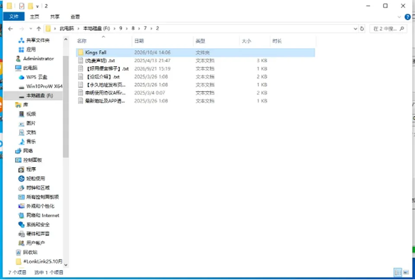Switch to the 主页 ribbon tab
The height and width of the screenshot is (280, 415).
(35, 17)
